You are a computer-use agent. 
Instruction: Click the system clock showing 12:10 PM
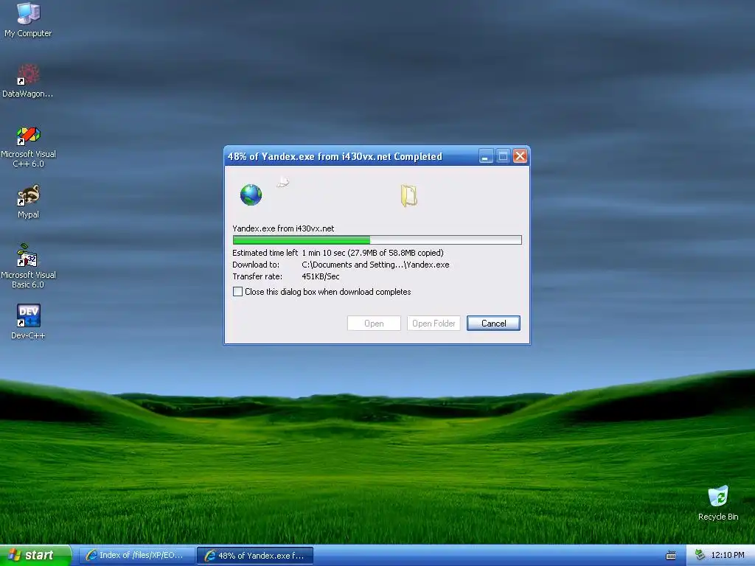pyautogui.click(x=728, y=555)
